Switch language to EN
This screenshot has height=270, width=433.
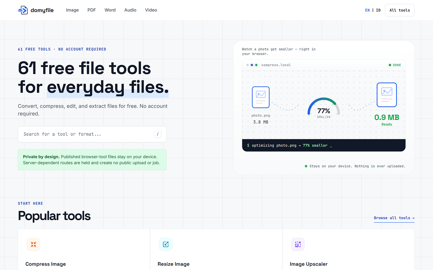367,10
